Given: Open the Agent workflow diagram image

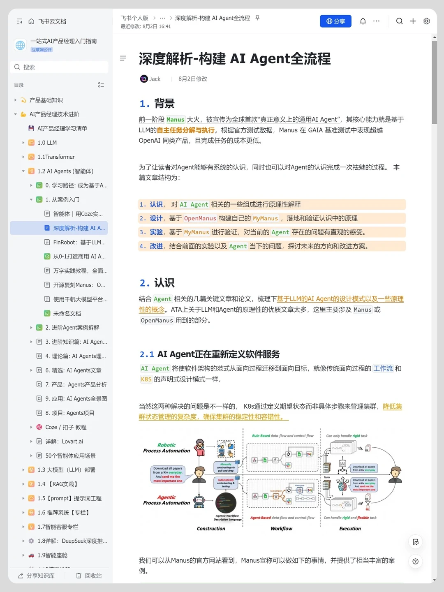Looking at the screenshot, I should pyautogui.click(x=272, y=481).
